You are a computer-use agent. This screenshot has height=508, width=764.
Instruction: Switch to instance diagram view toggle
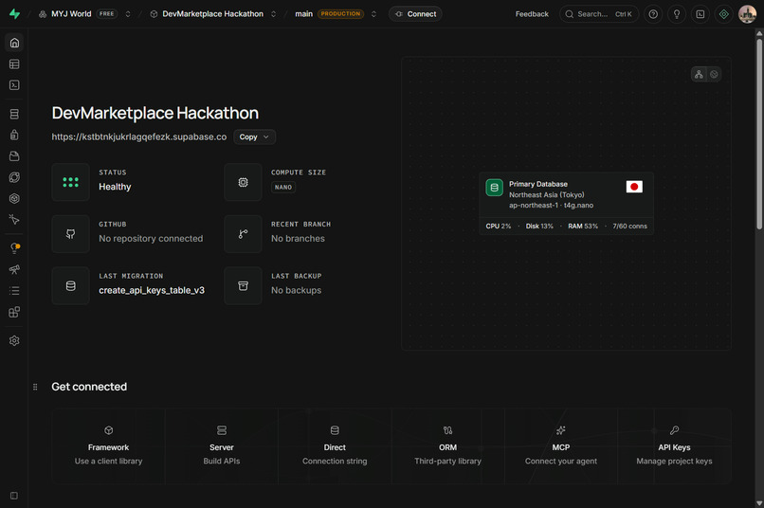click(x=699, y=74)
